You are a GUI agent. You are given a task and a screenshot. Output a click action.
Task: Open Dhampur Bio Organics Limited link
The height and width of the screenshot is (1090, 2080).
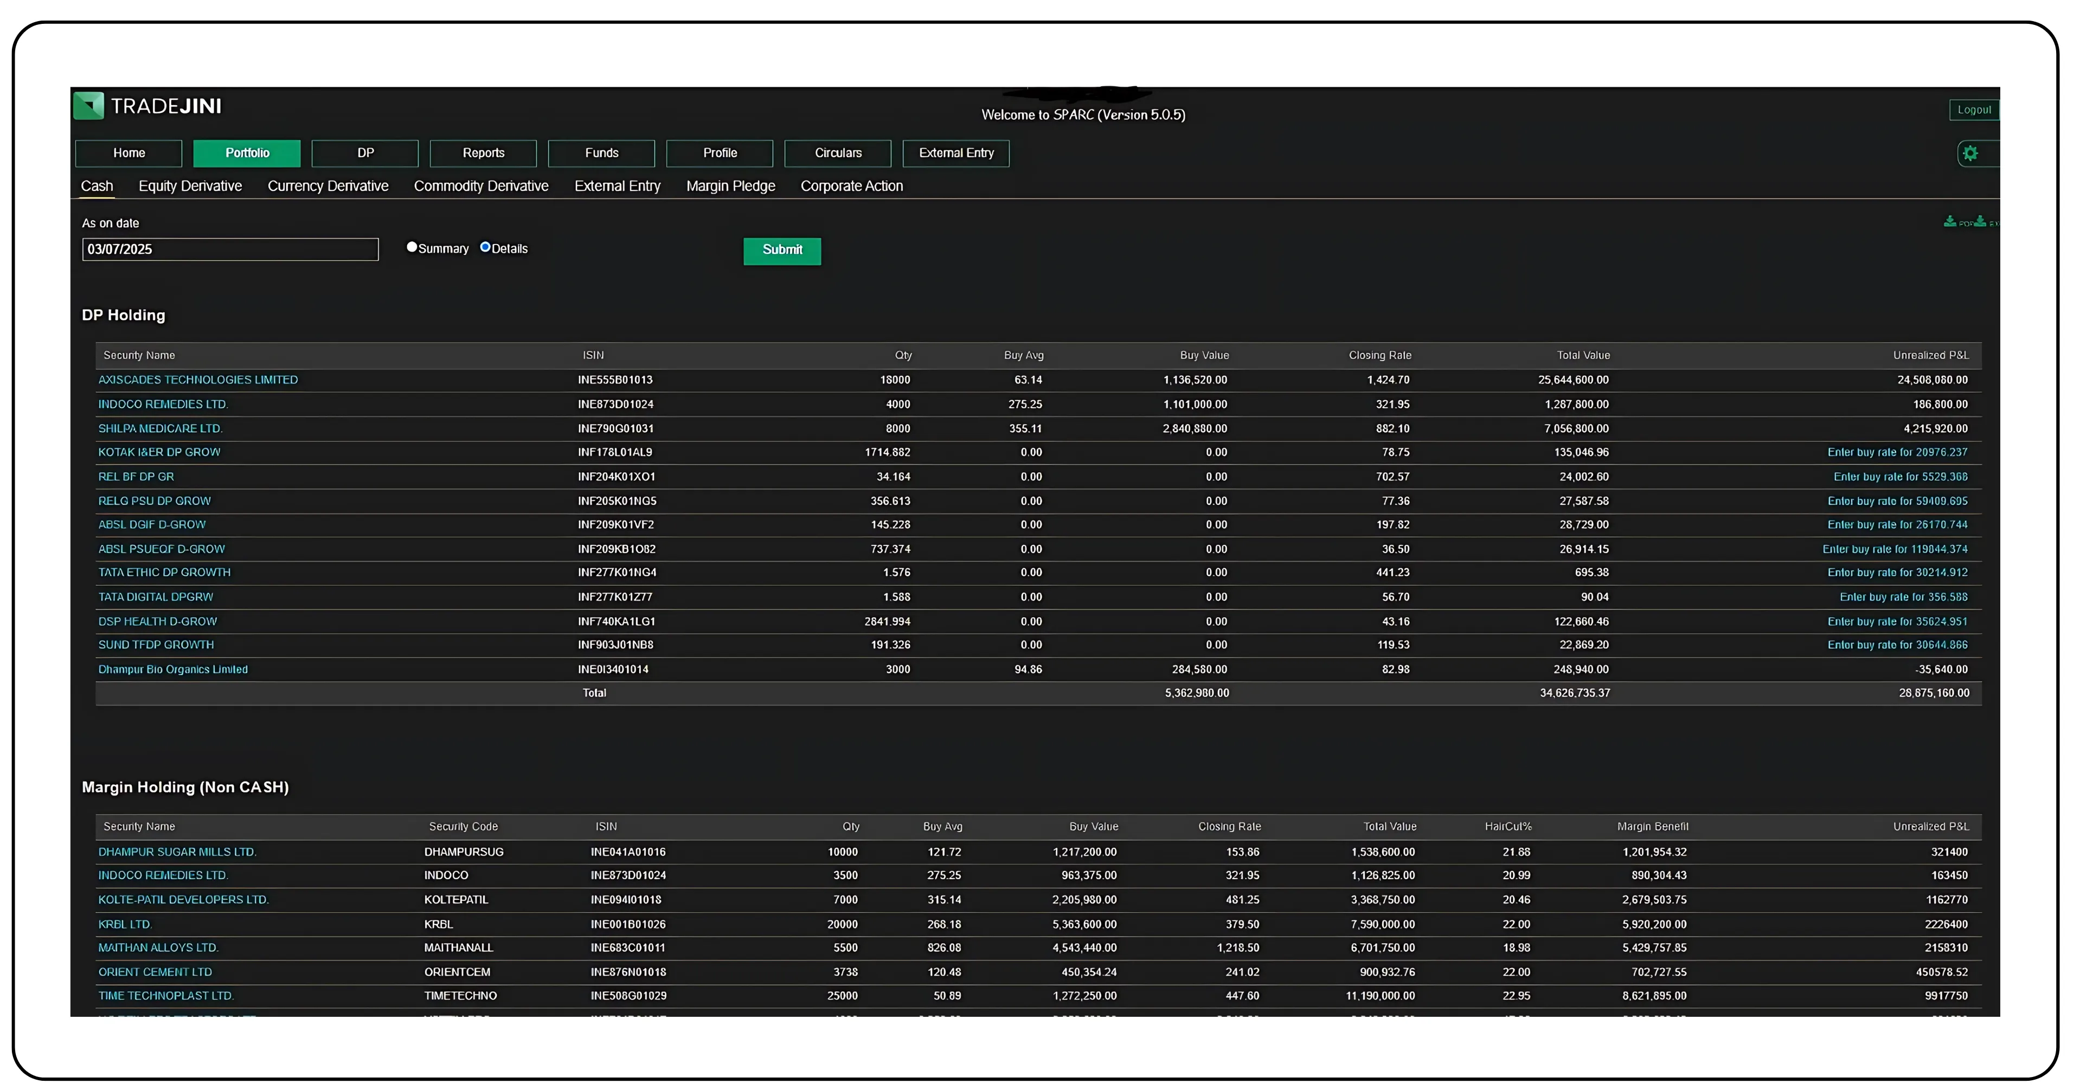(x=173, y=669)
